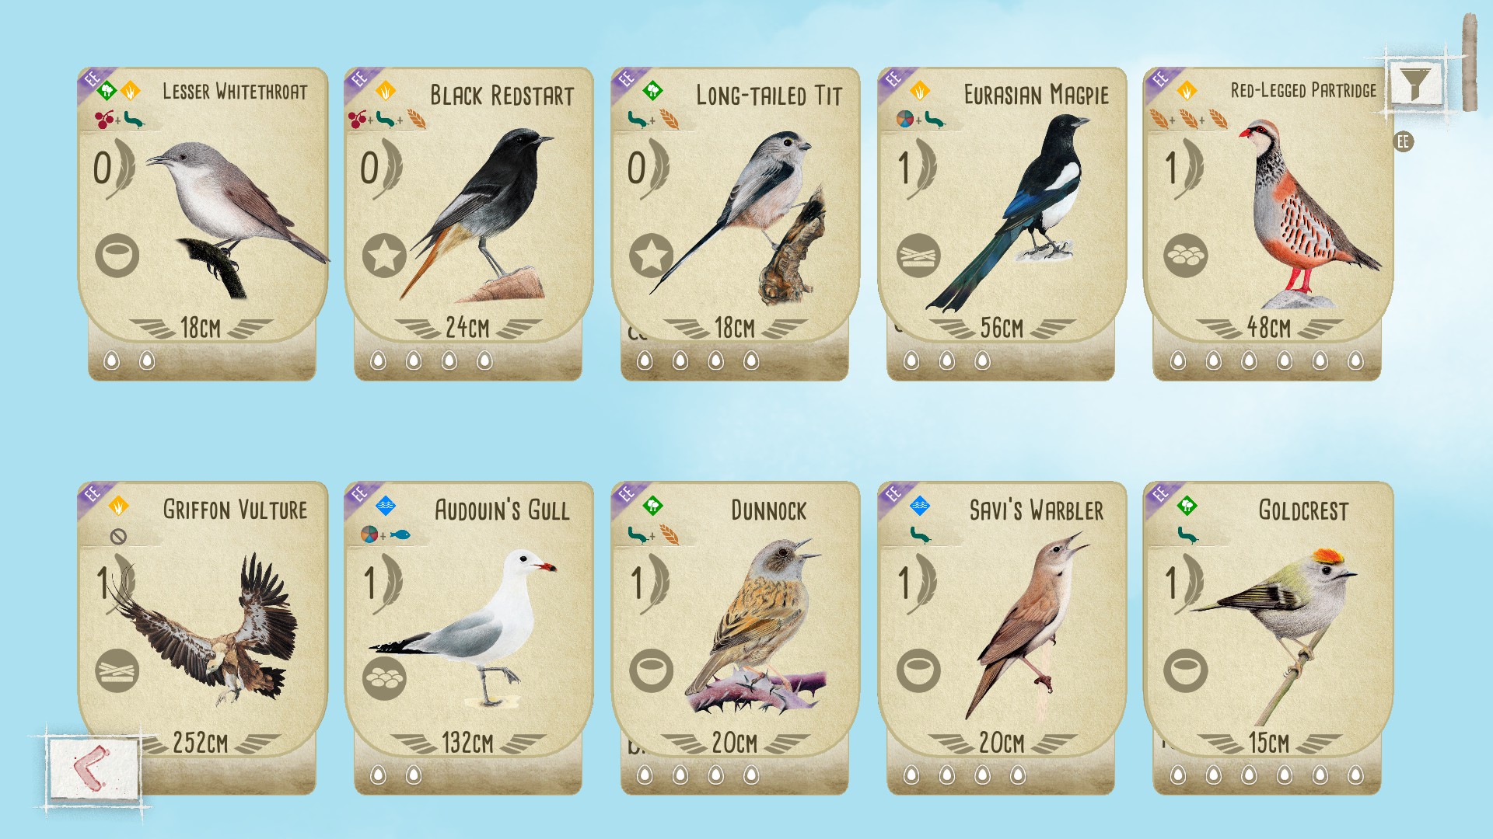Click the feather point value on Black Redstart
Image resolution: width=1493 pixels, height=839 pixels.
point(380,169)
